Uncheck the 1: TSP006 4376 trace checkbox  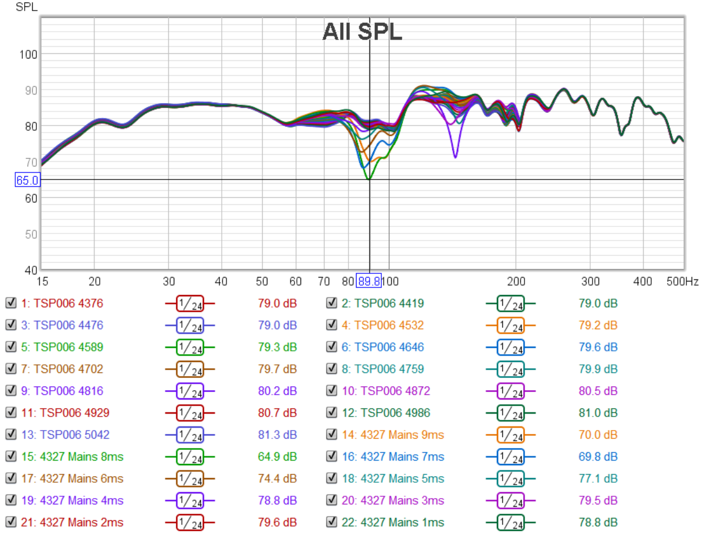[x=10, y=303]
